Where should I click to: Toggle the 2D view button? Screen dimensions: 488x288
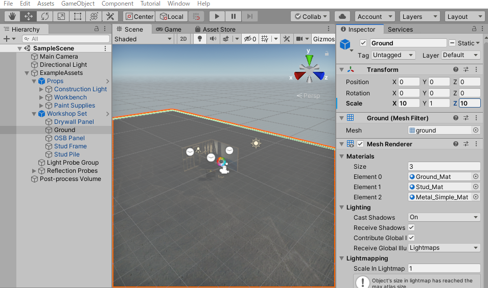[183, 39]
